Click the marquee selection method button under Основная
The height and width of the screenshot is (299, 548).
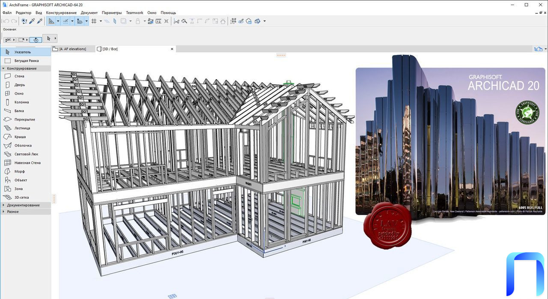click(23, 39)
